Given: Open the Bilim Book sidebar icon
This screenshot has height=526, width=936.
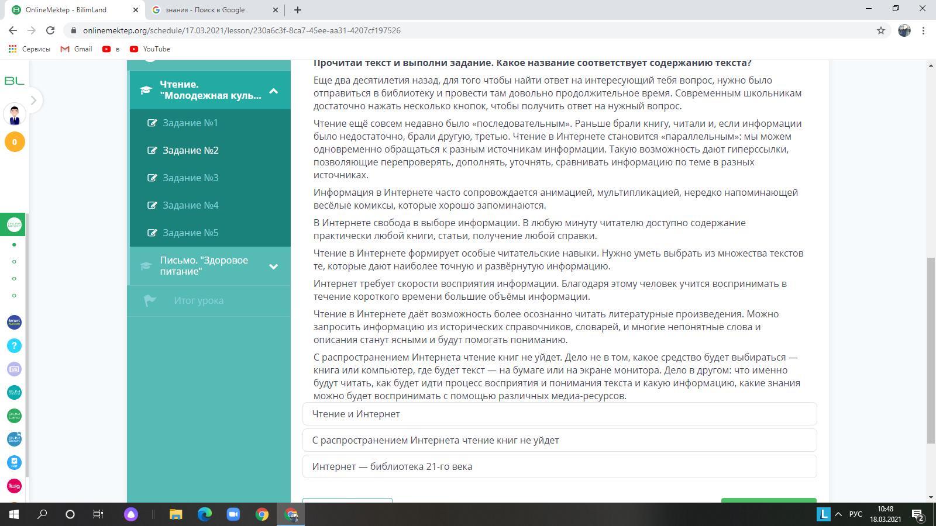Looking at the screenshot, I should click(14, 439).
